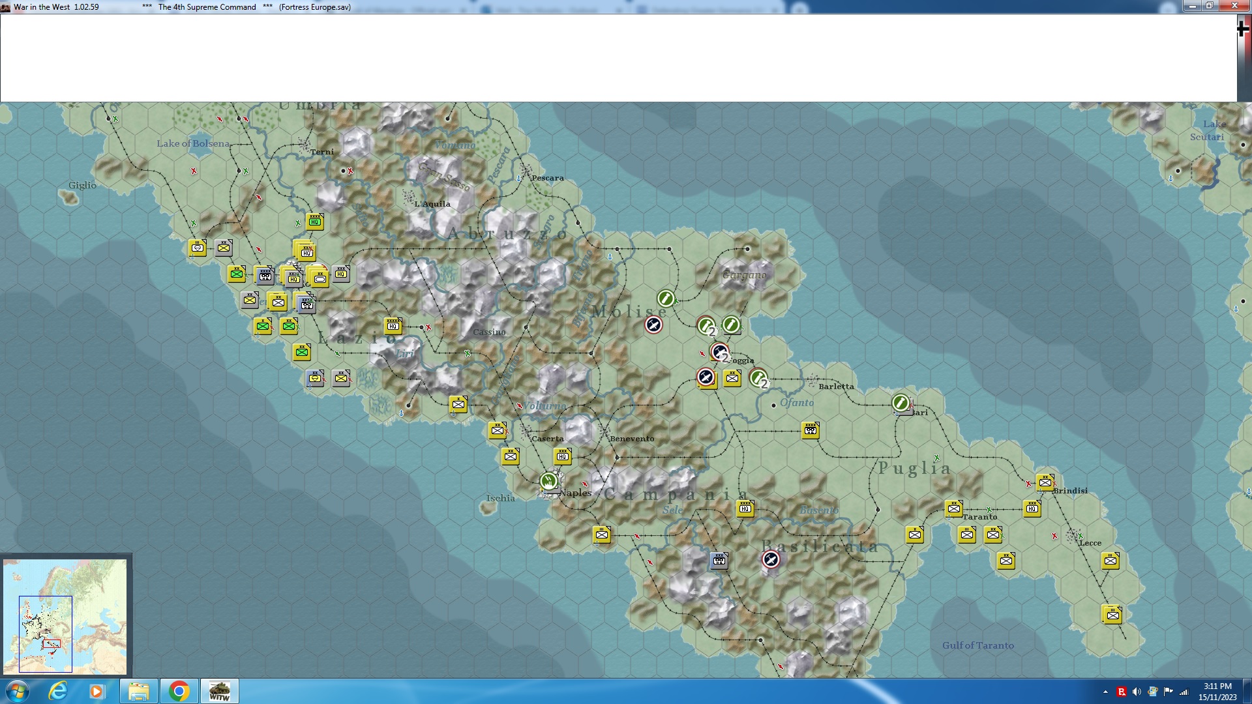Image resolution: width=1252 pixels, height=704 pixels.
Task: Select the infantry division counter at Brindisi
Action: (x=1045, y=482)
